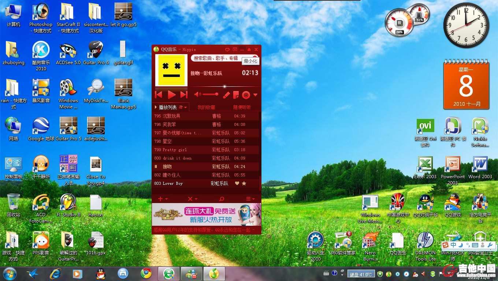This screenshot has height=281, width=498.
Task: Open the 播放列表 sort dropdown arrow
Action: point(186,107)
